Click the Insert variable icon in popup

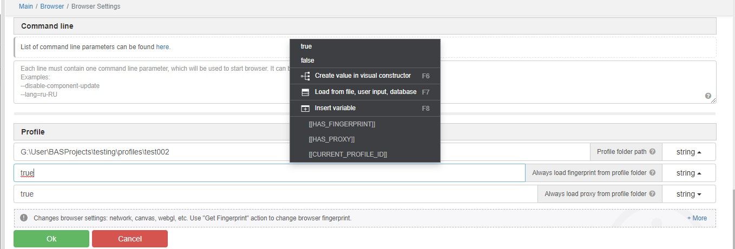[305, 109]
